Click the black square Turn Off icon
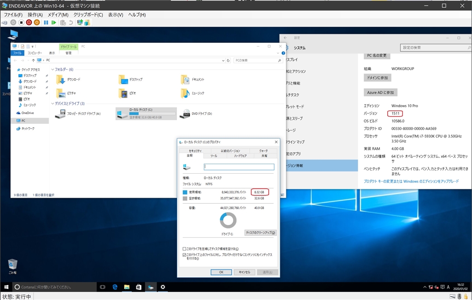This screenshot has width=472, height=300. point(21,23)
